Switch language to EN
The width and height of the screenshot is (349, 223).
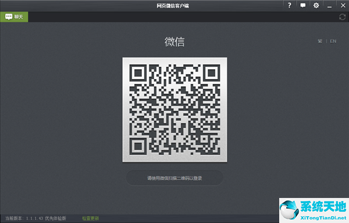pos(333,41)
